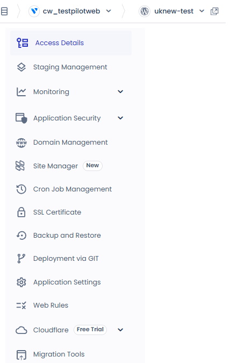The width and height of the screenshot is (231, 363).
Task: Click the Monitoring label
Action: pos(51,92)
